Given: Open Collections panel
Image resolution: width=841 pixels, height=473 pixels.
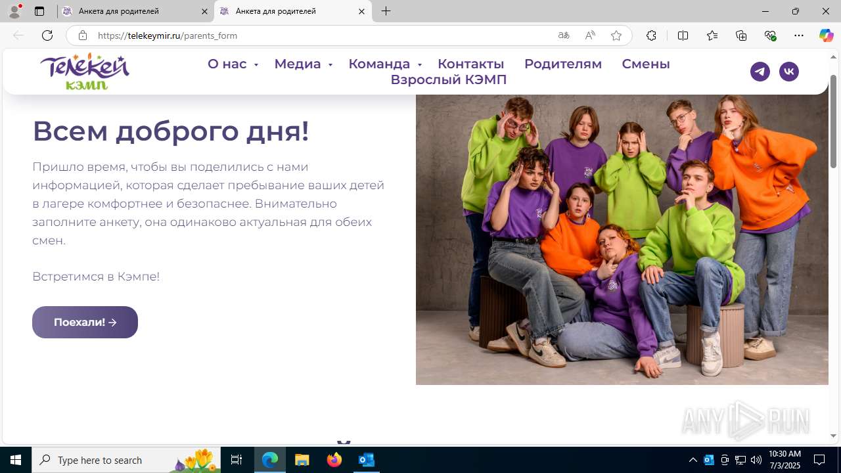Looking at the screenshot, I should (741, 35).
